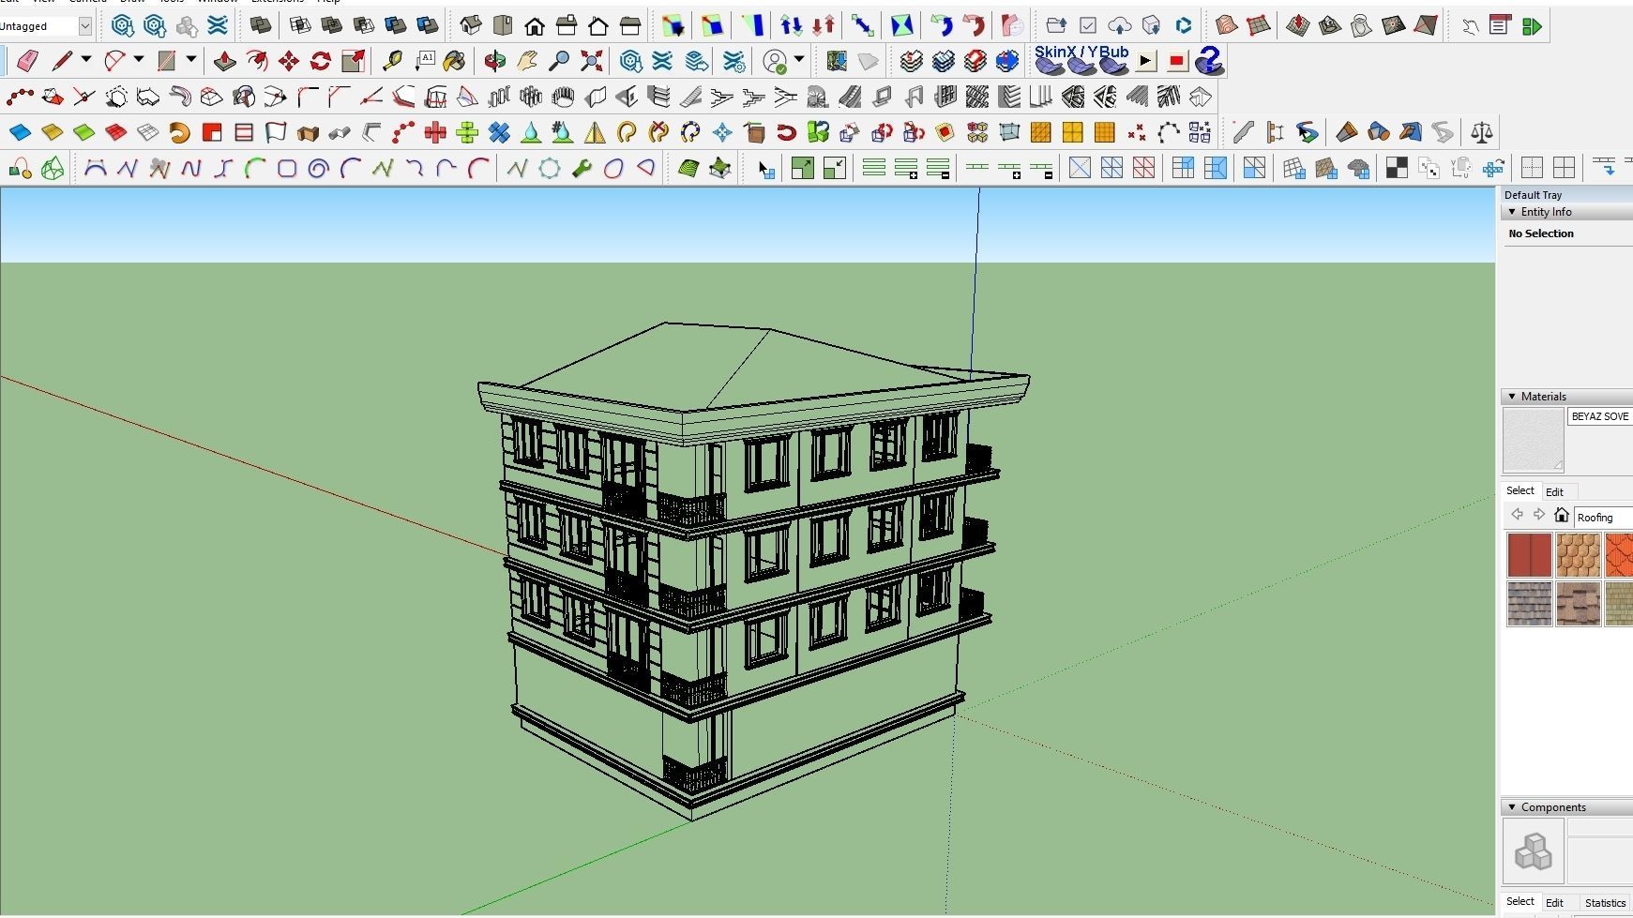Screen dimensions: 1633x918
Task: Click the black-and-white checkerboard icon
Action: point(1397,169)
